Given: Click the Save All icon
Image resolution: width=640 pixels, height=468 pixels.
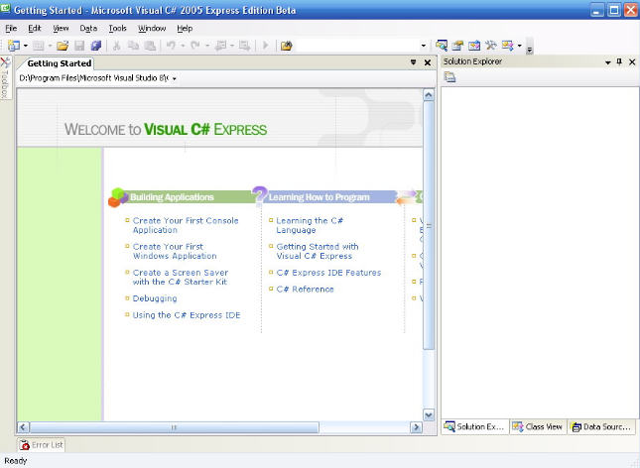Looking at the screenshot, I should (x=96, y=46).
